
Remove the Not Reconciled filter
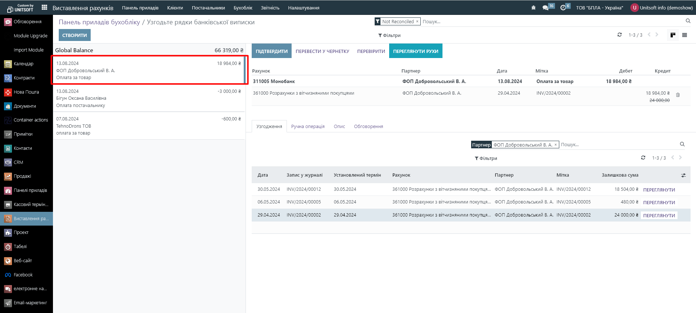(417, 21)
